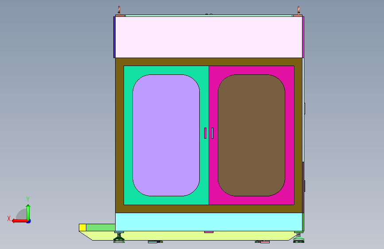Click the green Y axis arrow
Screen dimensions: 384x249
point(28,212)
